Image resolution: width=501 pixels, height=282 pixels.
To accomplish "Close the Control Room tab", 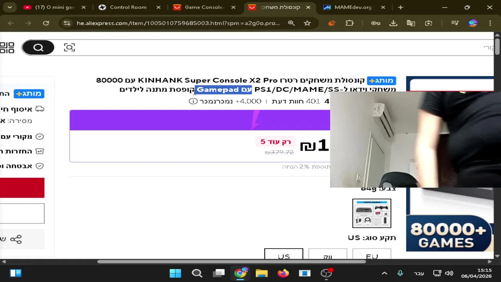I will pos(159,7).
